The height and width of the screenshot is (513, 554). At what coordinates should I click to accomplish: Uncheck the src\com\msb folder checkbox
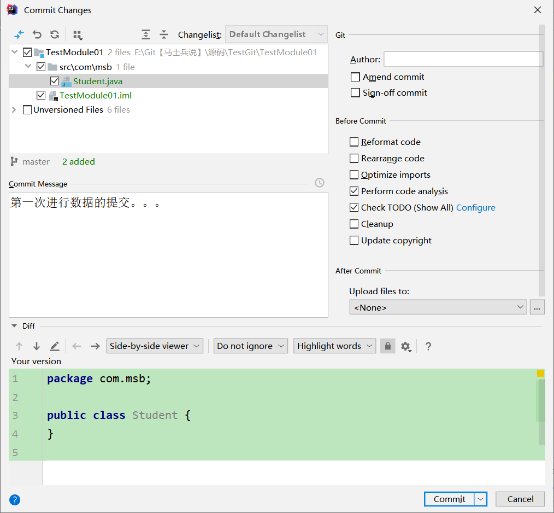click(41, 67)
